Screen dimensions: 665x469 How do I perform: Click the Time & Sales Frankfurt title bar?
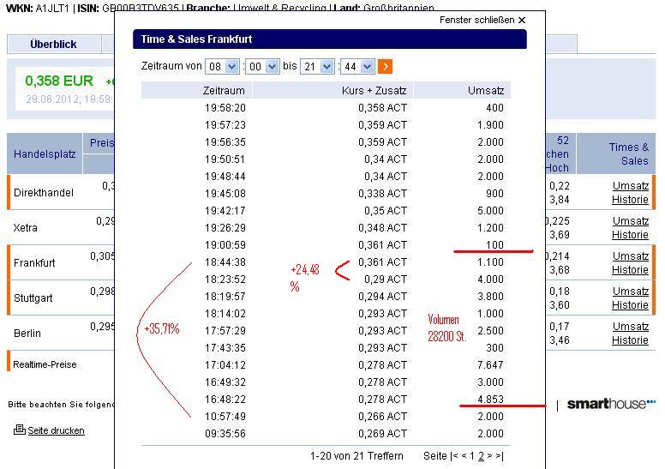coord(330,39)
